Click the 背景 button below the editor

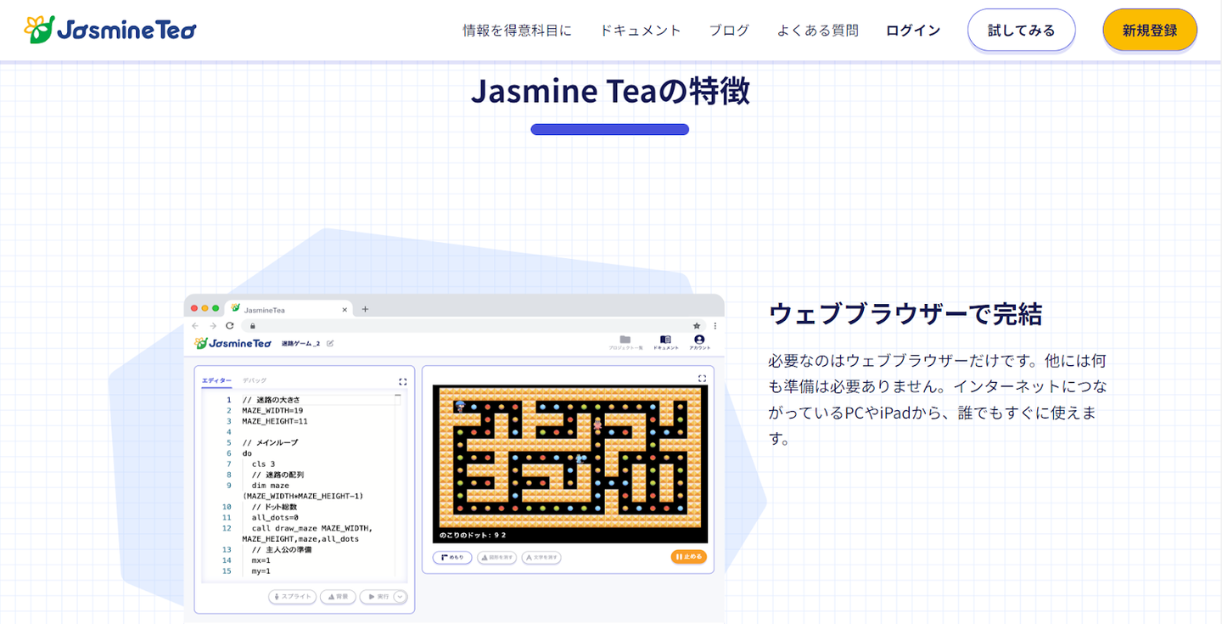click(338, 597)
